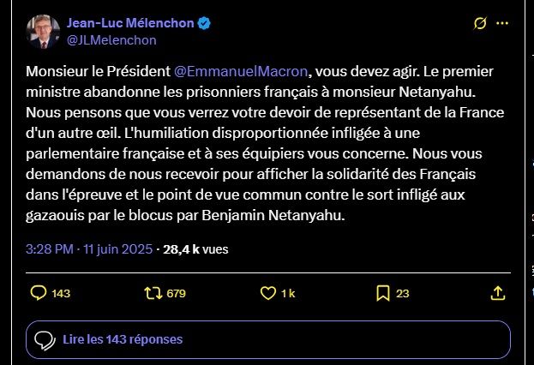Screen dimensions: 534x365
Task: Click the share upload arrow icon
Action: pyautogui.click(x=497, y=293)
